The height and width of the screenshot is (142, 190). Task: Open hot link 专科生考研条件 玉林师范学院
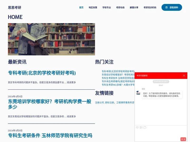point(118,78)
